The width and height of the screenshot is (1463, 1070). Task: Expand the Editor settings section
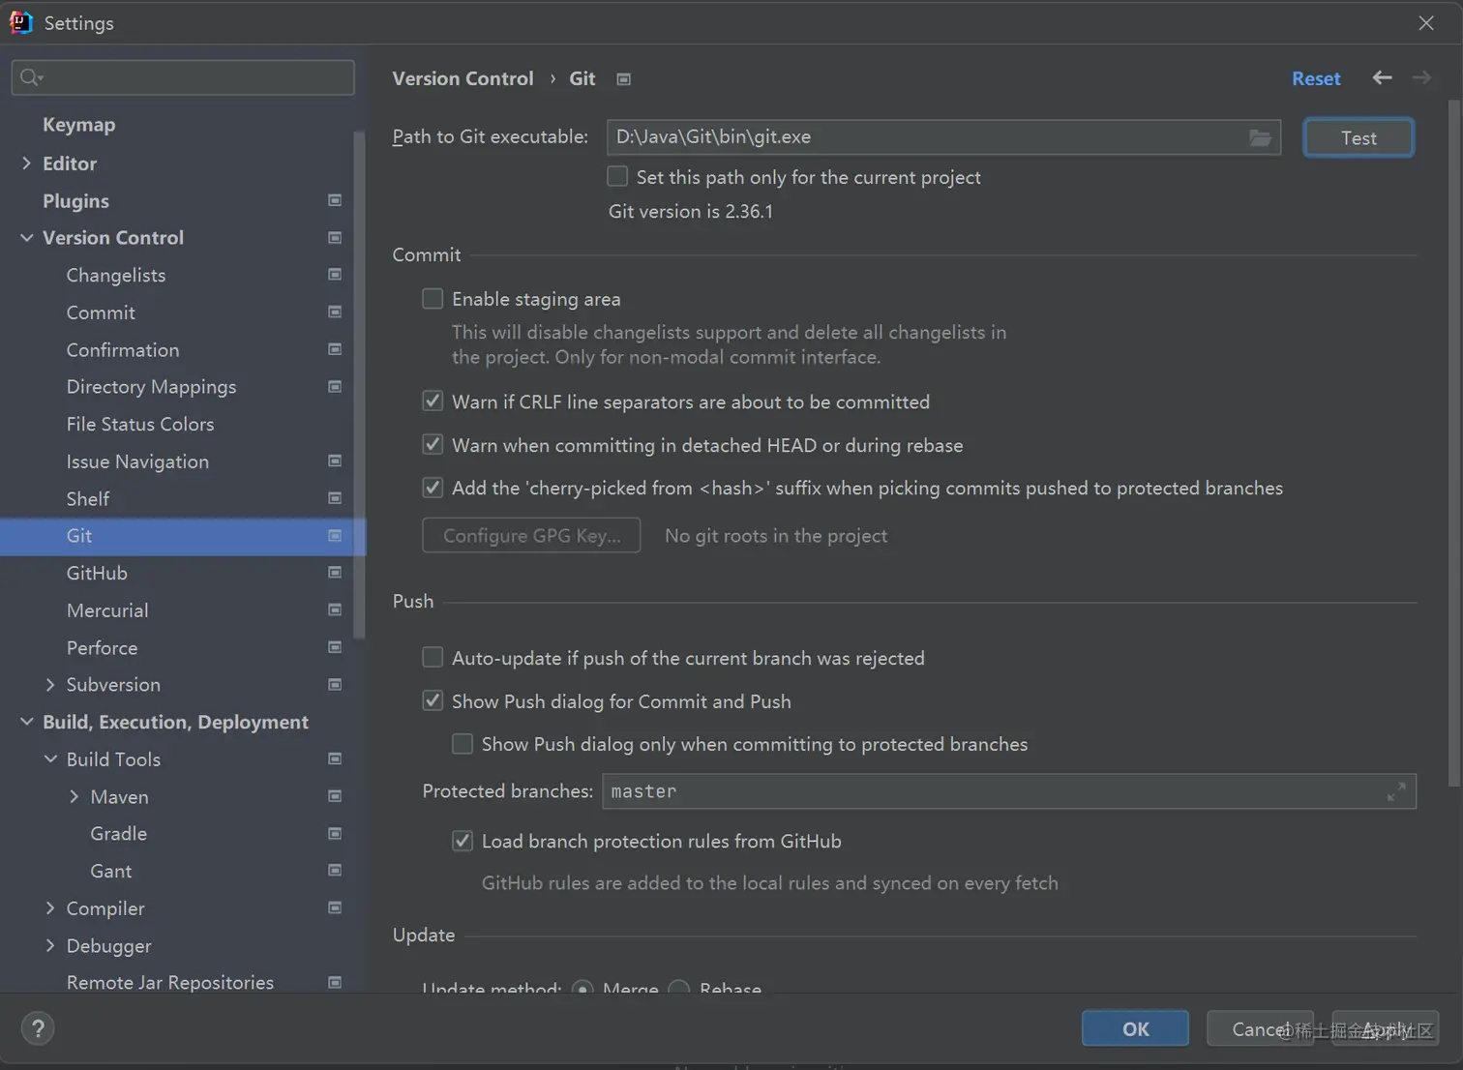coord(26,163)
